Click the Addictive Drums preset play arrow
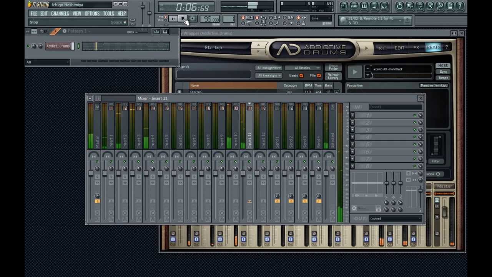492x277 pixels. click(x=366, y=48)
